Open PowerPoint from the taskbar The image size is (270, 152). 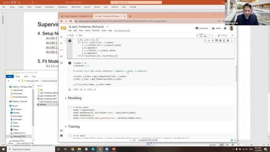tap(113, 149)
